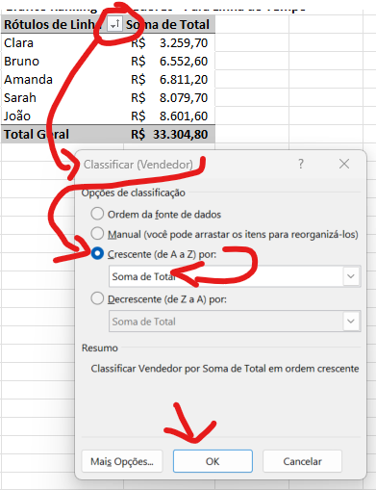Click the Classificar (Vendedor) dialog title

(138, 165)
